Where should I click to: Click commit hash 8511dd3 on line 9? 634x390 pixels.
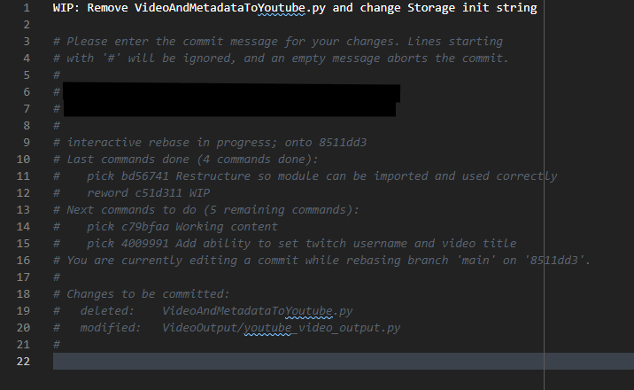pos(343,143)
